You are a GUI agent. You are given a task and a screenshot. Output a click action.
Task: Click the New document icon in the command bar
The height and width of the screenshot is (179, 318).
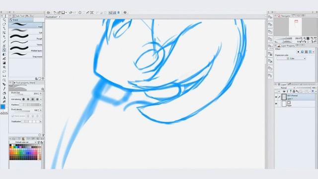pos(55,12)
